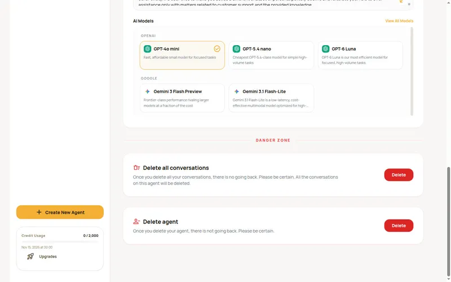451x282 pixels.
Task: Click the page scrollbar up arrow
Action: 448,2
